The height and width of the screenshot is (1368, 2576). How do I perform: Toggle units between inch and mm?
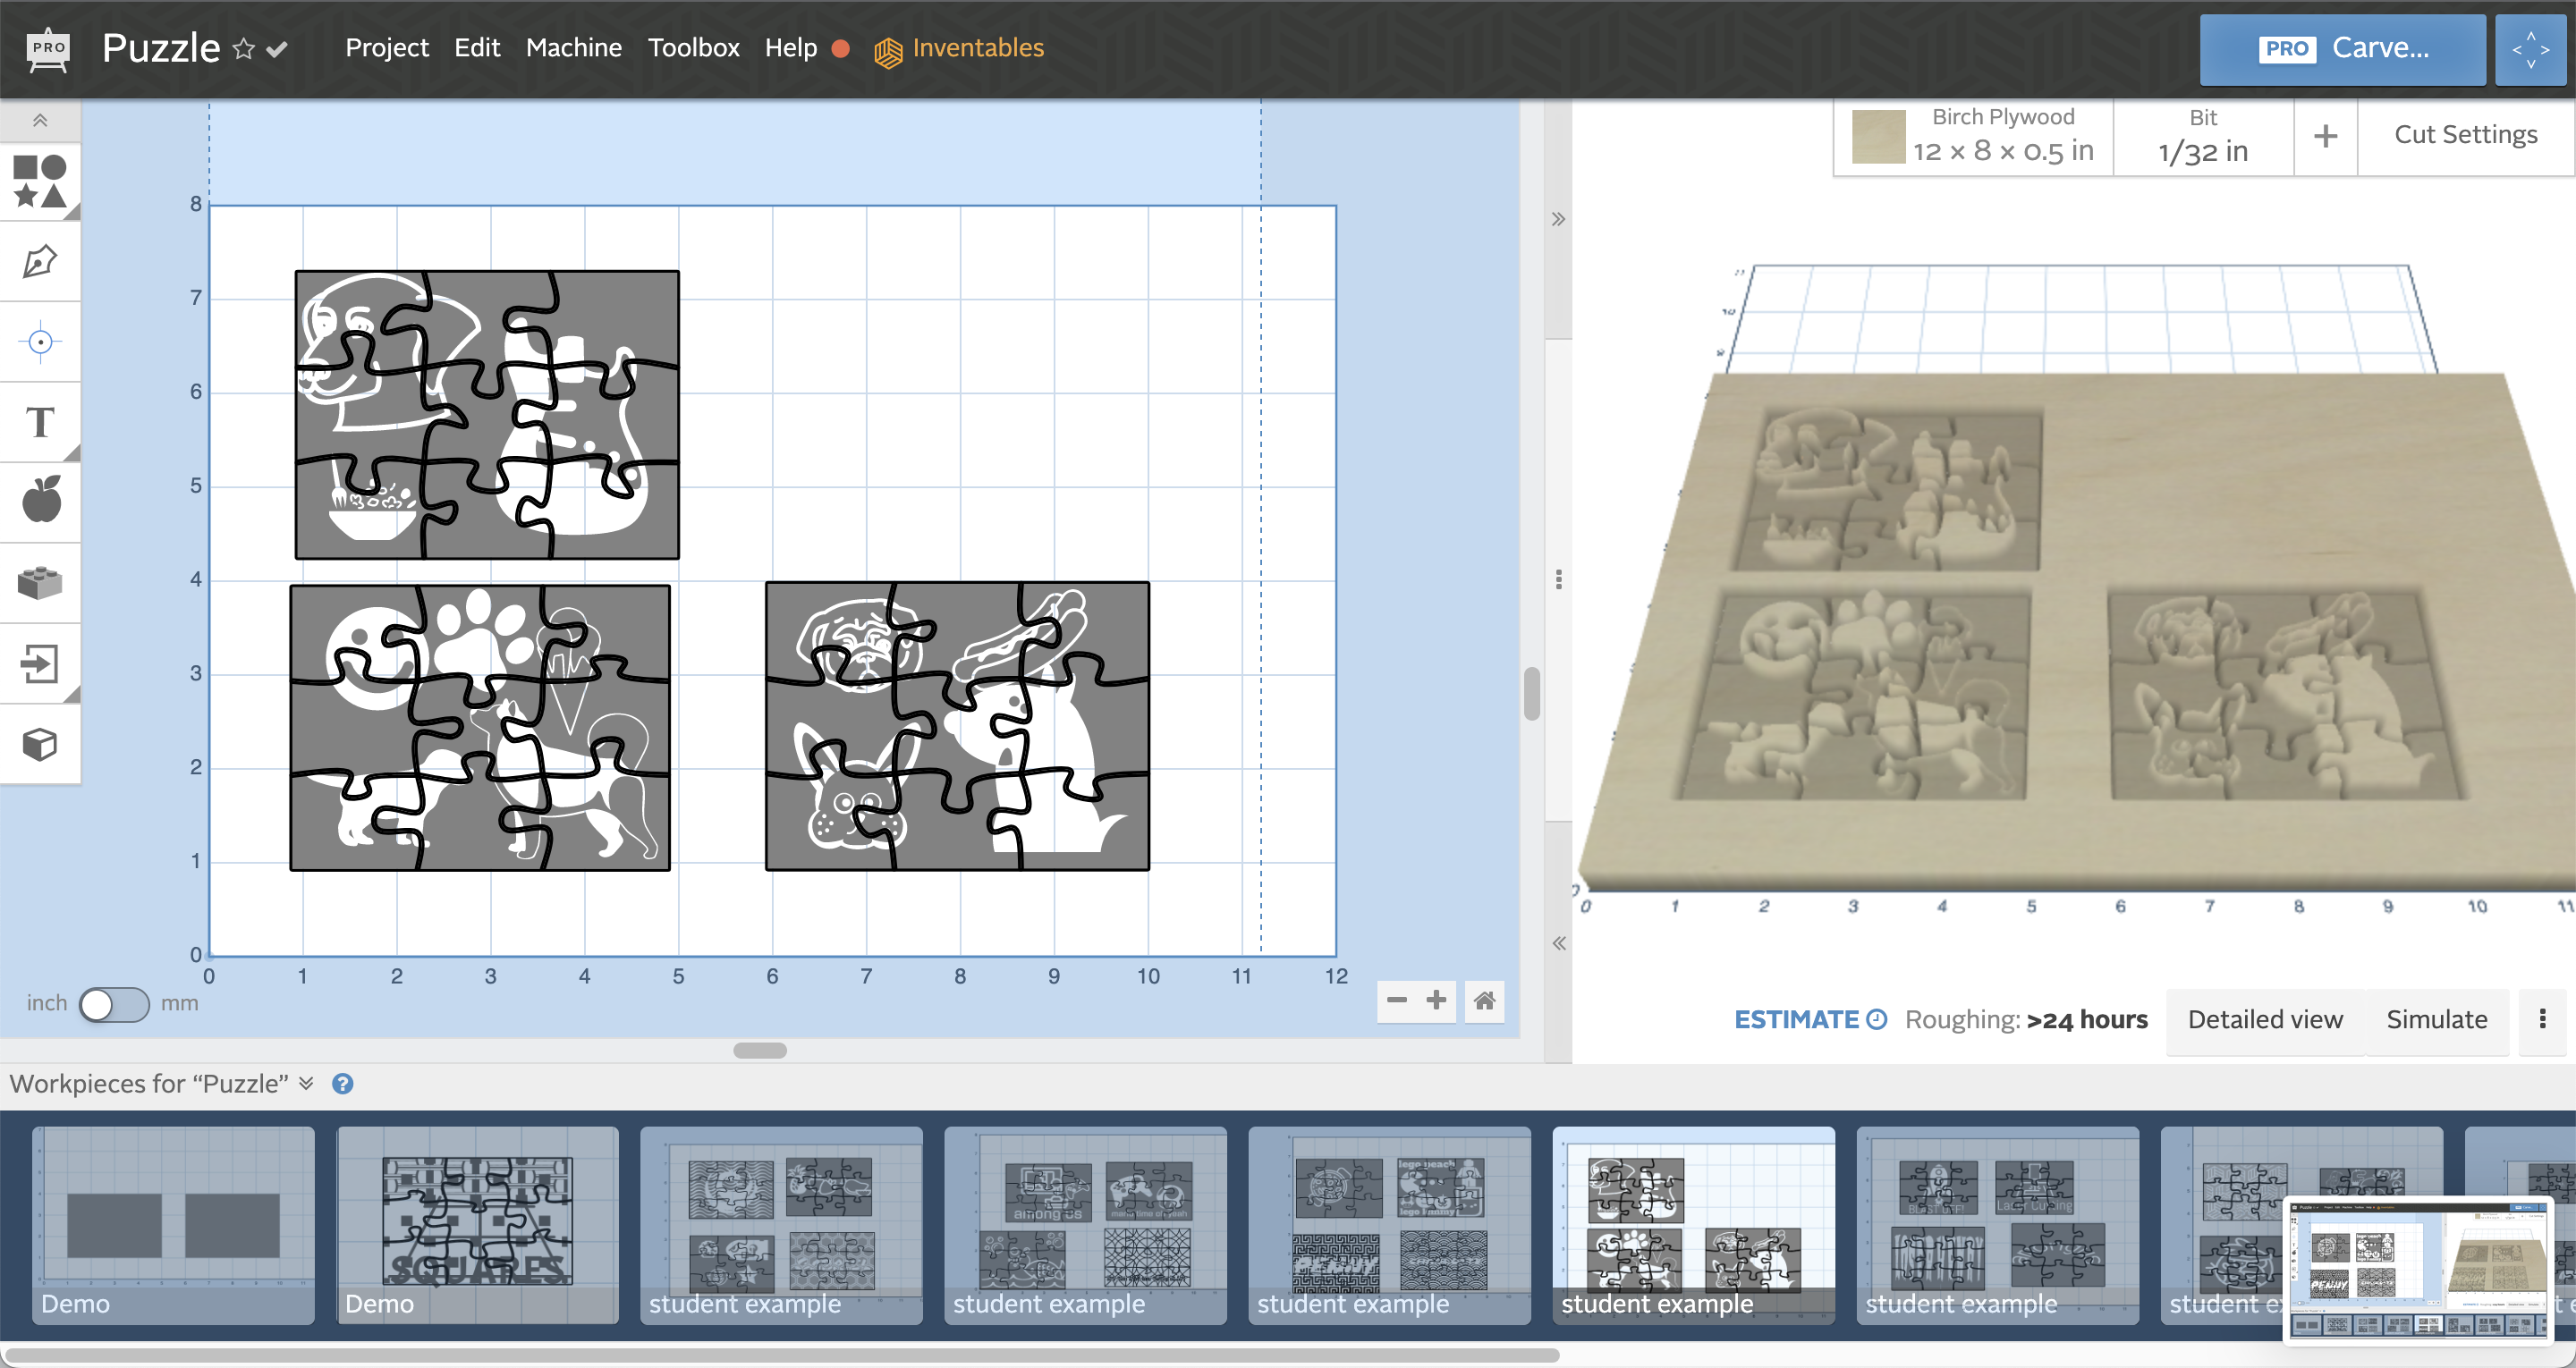(114, 1004)
